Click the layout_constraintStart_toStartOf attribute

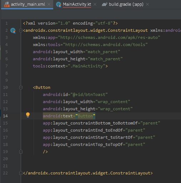[88, 137]
